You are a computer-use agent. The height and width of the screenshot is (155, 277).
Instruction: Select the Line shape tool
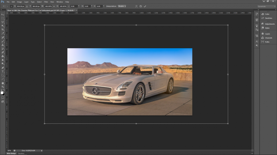point(3,79)
